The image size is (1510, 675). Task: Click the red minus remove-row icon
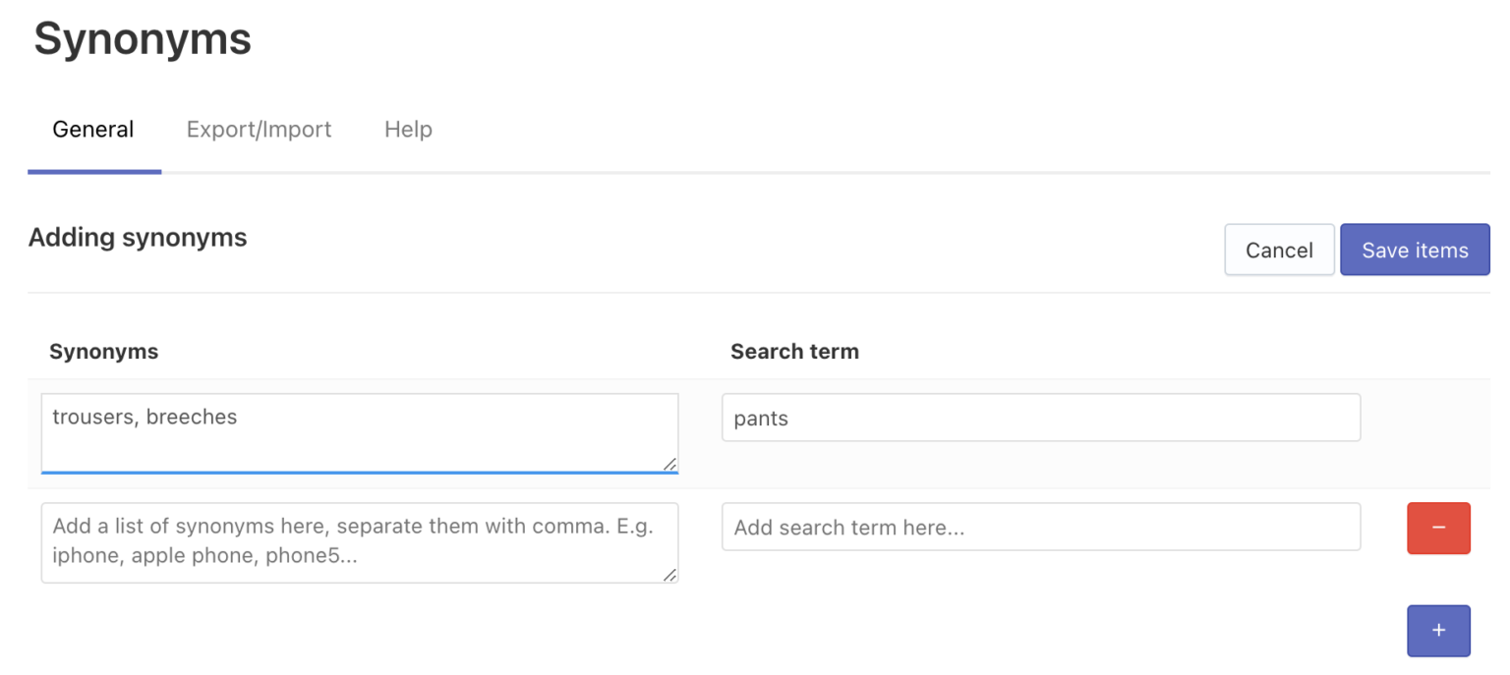1438,528
